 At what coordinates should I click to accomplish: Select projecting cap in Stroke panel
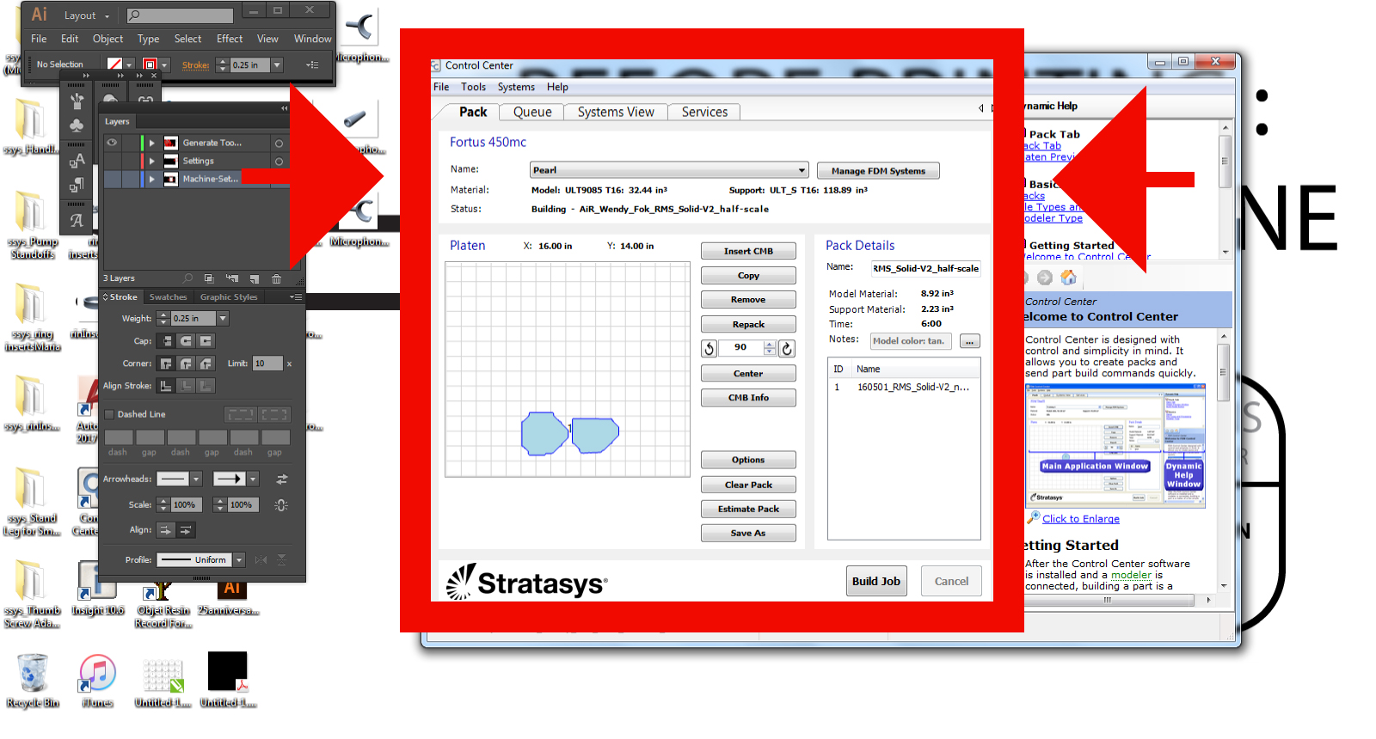tap(206, 341)
